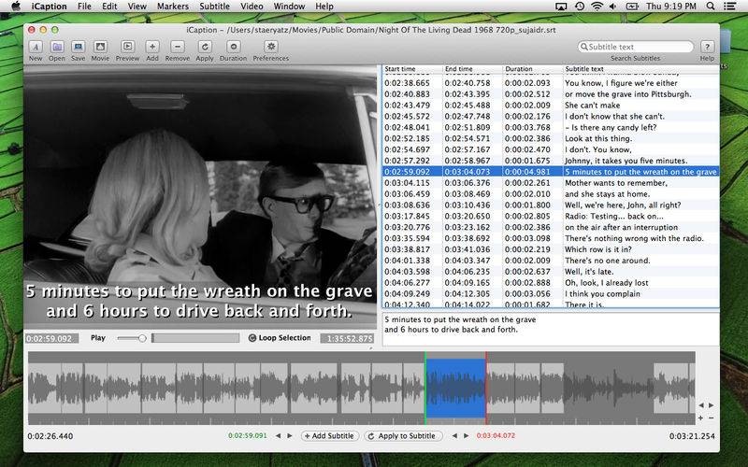Check the Wi-Fi status icon
Screen dimensions: 748x467
pyautogui.click(x=597, y=7)
